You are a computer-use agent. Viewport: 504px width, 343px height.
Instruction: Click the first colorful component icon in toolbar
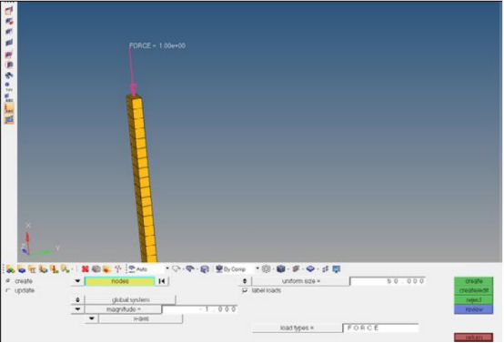click(x=10, y=269)
